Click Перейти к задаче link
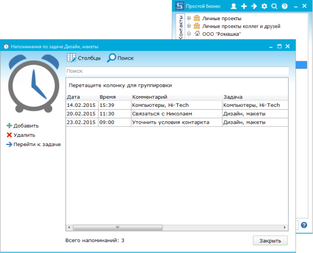This screenshot has width=313, height=253. click(34, 144)
